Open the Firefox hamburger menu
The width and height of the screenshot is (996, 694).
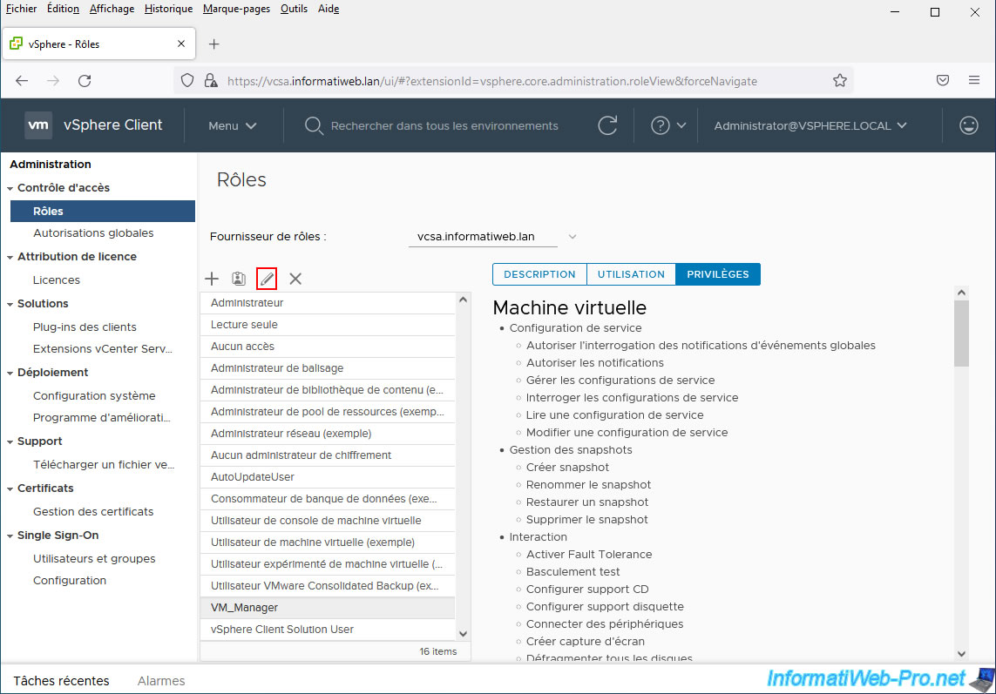click(973, 81)
